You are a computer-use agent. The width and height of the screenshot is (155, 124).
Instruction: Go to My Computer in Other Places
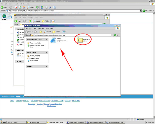click(x=33, y=61)
